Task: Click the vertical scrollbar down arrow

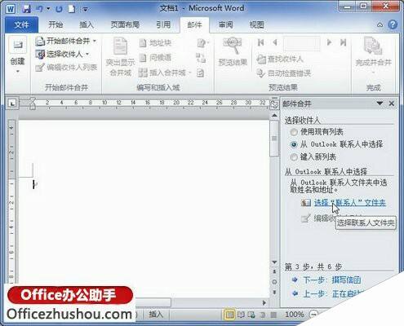Action: pos(274,262)
